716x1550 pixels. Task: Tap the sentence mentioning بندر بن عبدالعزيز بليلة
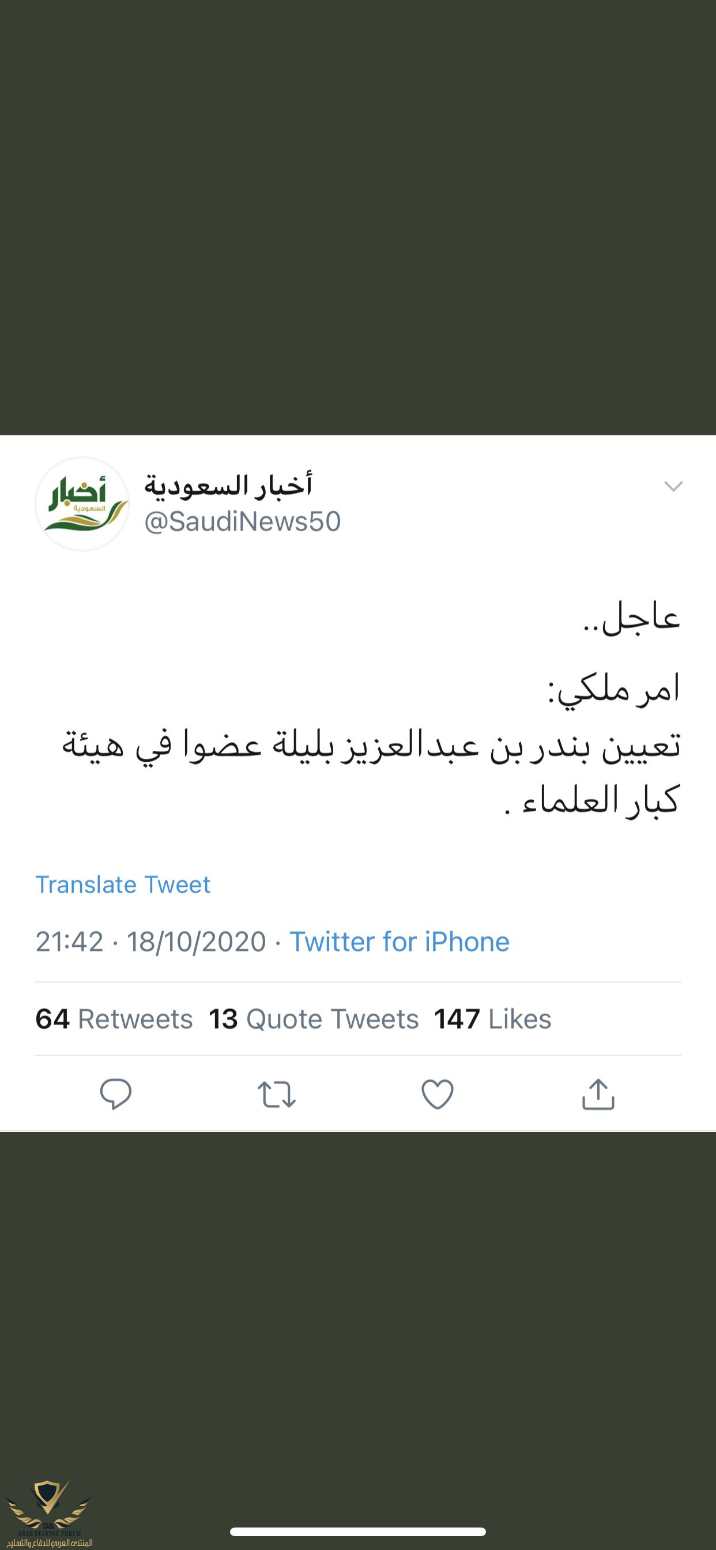point(372,746)
